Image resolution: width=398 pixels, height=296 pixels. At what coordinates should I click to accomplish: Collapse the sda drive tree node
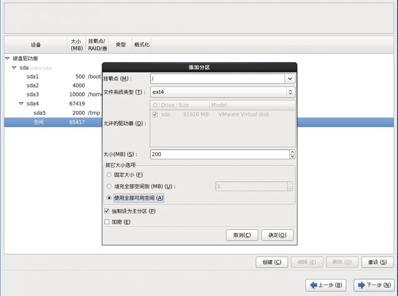click(x=14, y=68)
